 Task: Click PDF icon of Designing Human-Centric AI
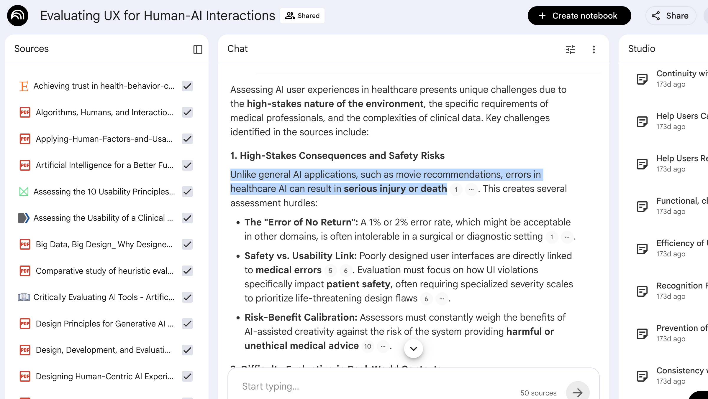pos(25,376)
